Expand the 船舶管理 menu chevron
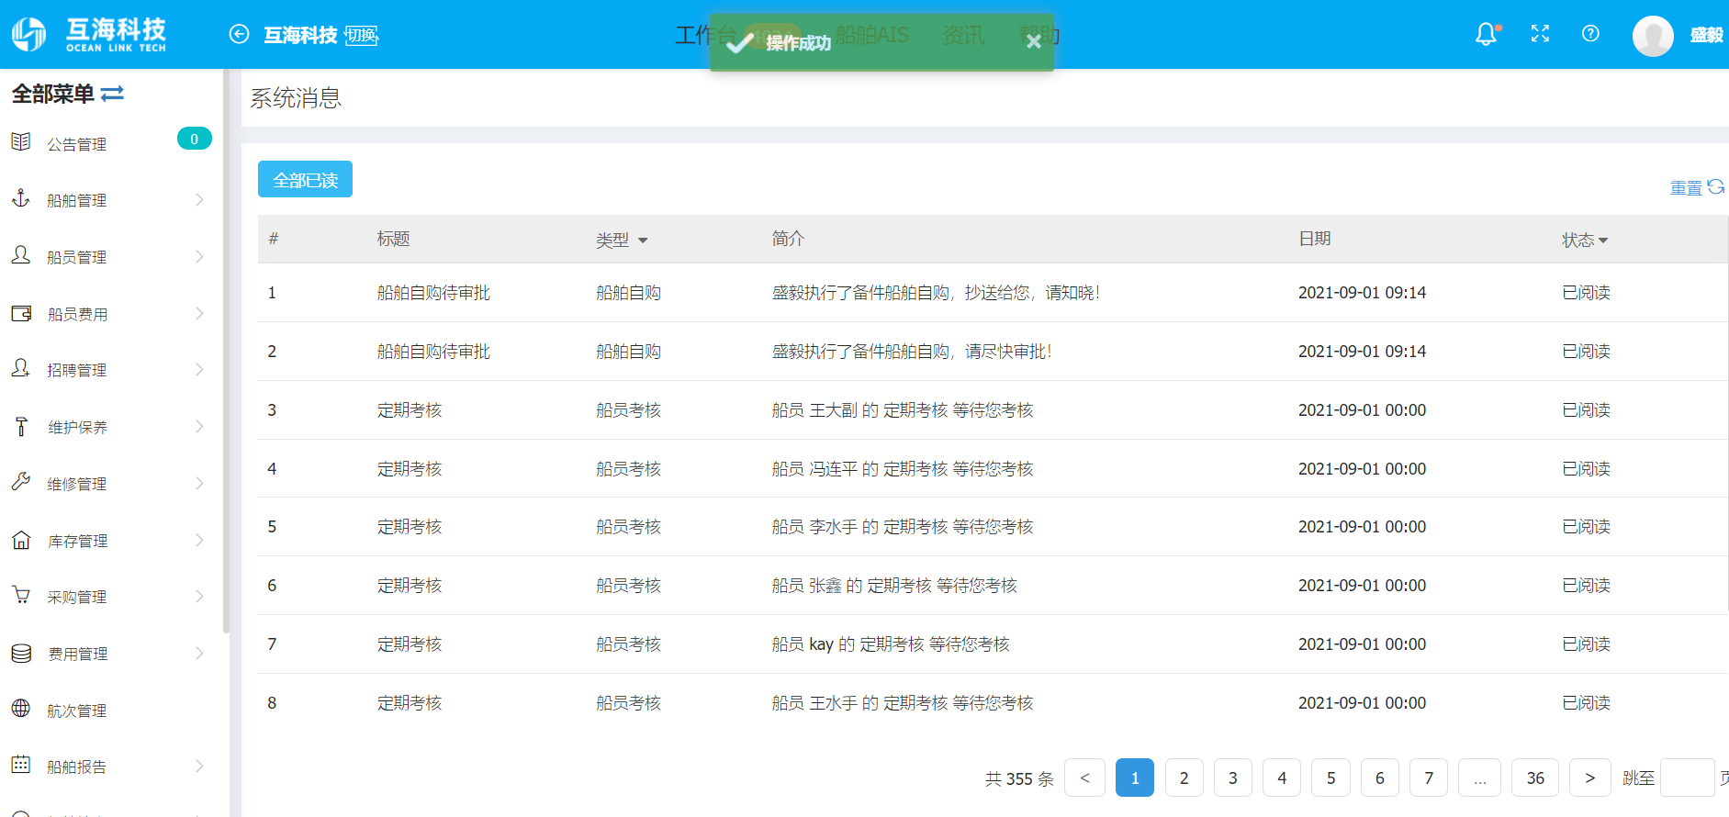Image resolution: width=1729 pixels, height=817 pixels. pyautogui.click(x=199, y=199)
